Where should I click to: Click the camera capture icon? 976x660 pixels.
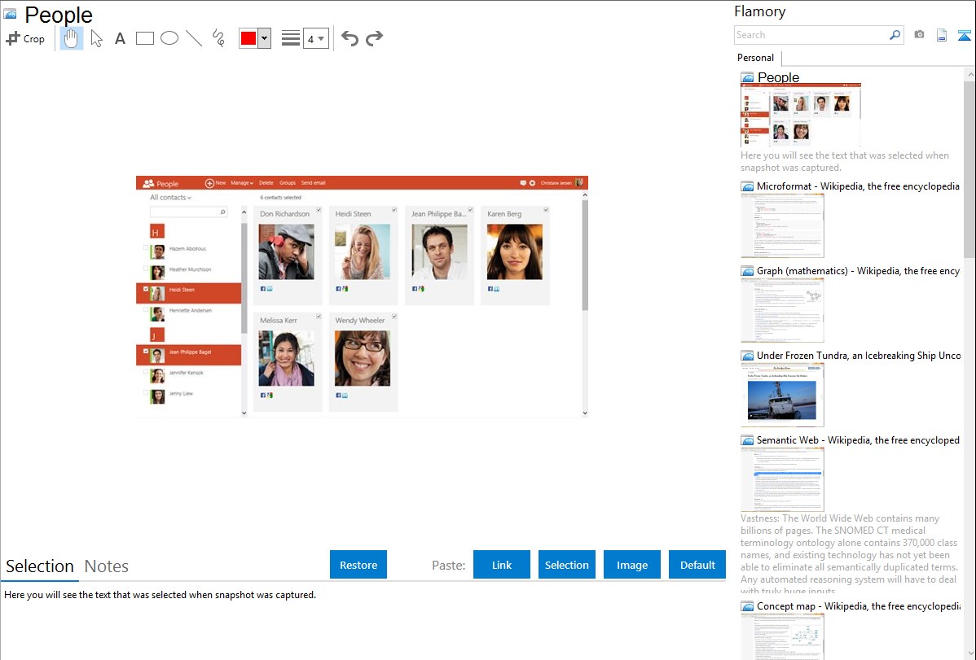click(919, 35)
